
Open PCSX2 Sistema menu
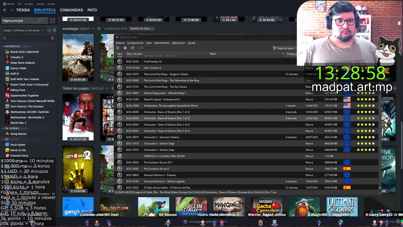click(x=120, y=43)
